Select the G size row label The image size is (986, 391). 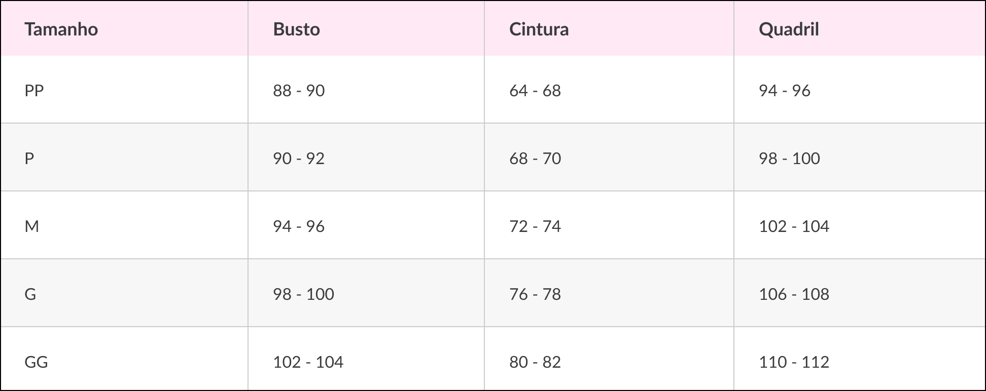click(x=30, y=294)
